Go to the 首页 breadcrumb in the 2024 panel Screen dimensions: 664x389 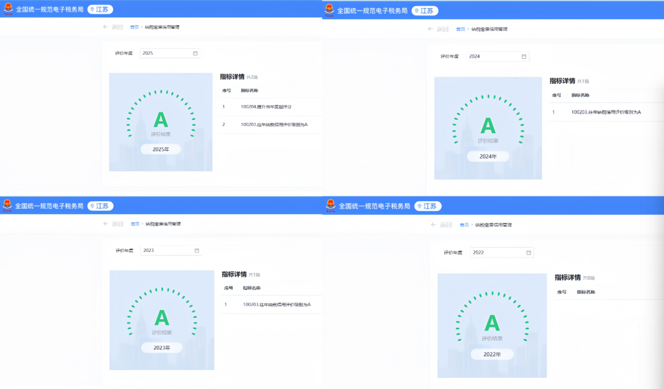[x=461, y=29]
